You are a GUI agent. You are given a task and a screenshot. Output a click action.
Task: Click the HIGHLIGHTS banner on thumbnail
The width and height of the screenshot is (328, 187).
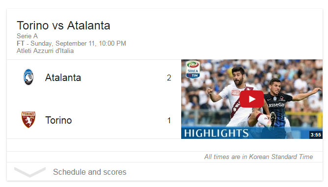tap(217, 133)
